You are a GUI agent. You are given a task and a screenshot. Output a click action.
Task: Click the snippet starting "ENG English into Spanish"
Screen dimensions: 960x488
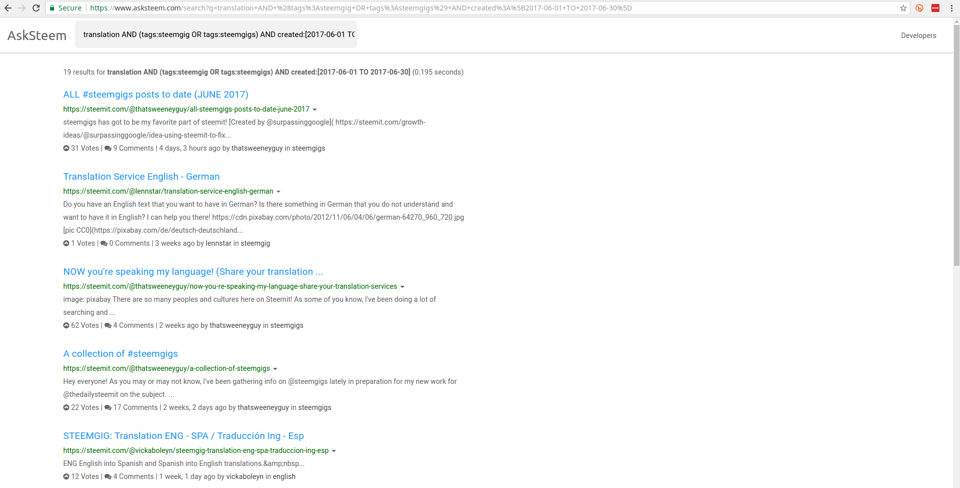pyautogui.click(x=184, y=463)
